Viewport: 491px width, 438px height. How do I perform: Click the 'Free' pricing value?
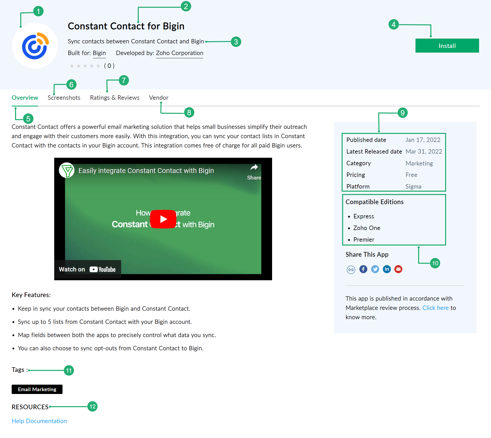pos(411,175)
